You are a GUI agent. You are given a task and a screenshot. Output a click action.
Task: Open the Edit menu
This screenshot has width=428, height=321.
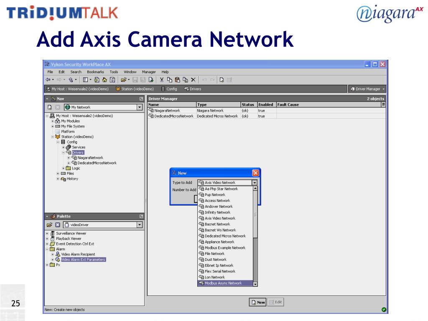[x=62, y=72]
